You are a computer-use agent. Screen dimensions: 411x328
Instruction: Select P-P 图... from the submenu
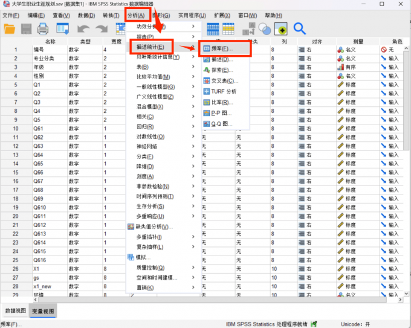click(226, 113)
